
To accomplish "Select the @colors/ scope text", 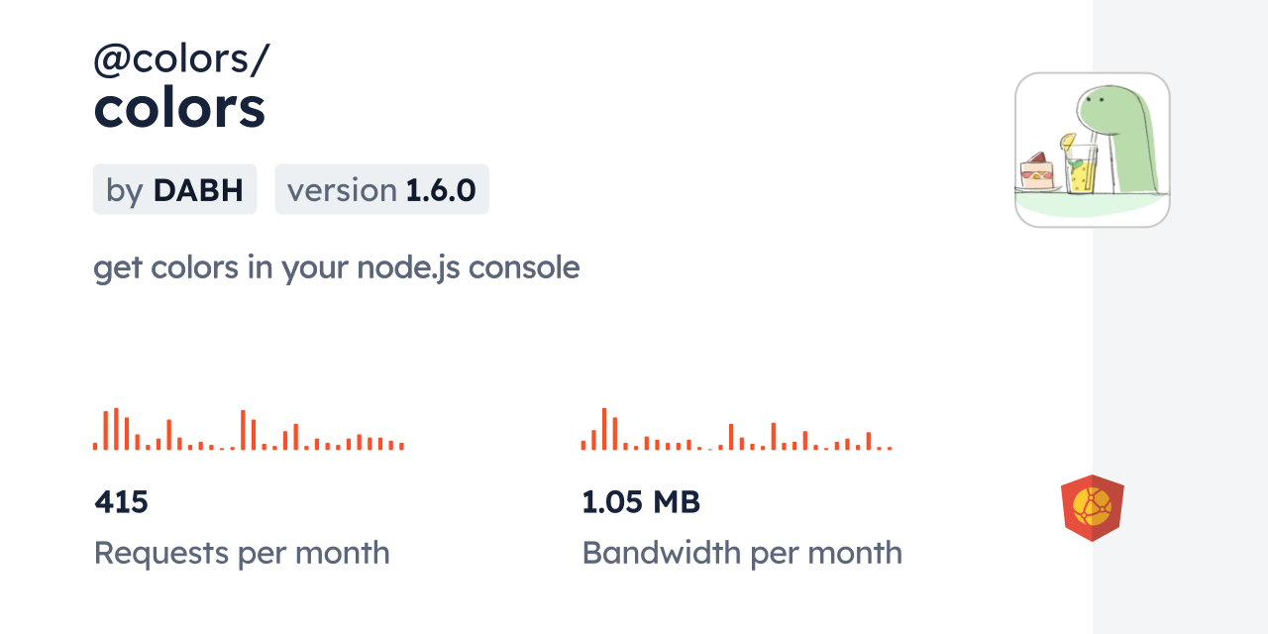I will (181, 59).
